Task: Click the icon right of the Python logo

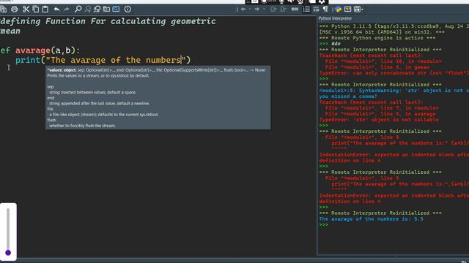Action: [x=347, y=9]
